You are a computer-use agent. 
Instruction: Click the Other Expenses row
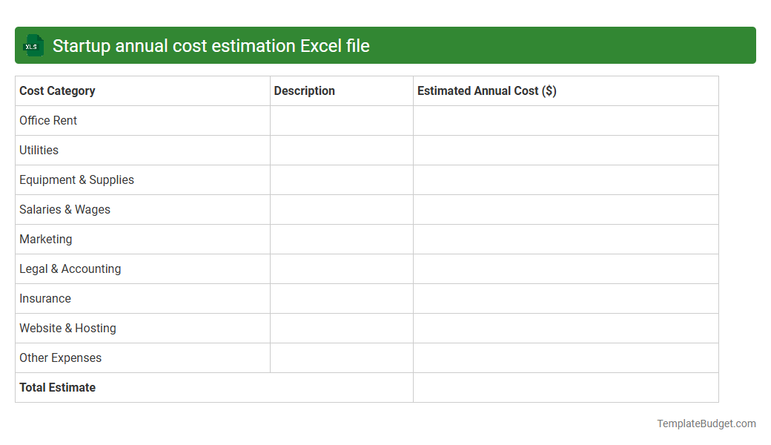60,357
